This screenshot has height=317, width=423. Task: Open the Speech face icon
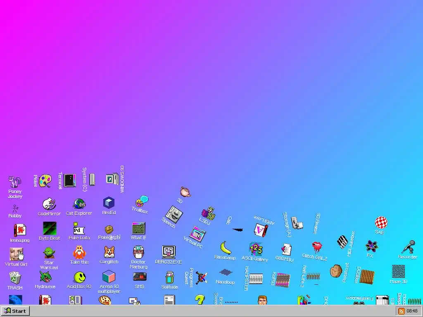(174, 215)
